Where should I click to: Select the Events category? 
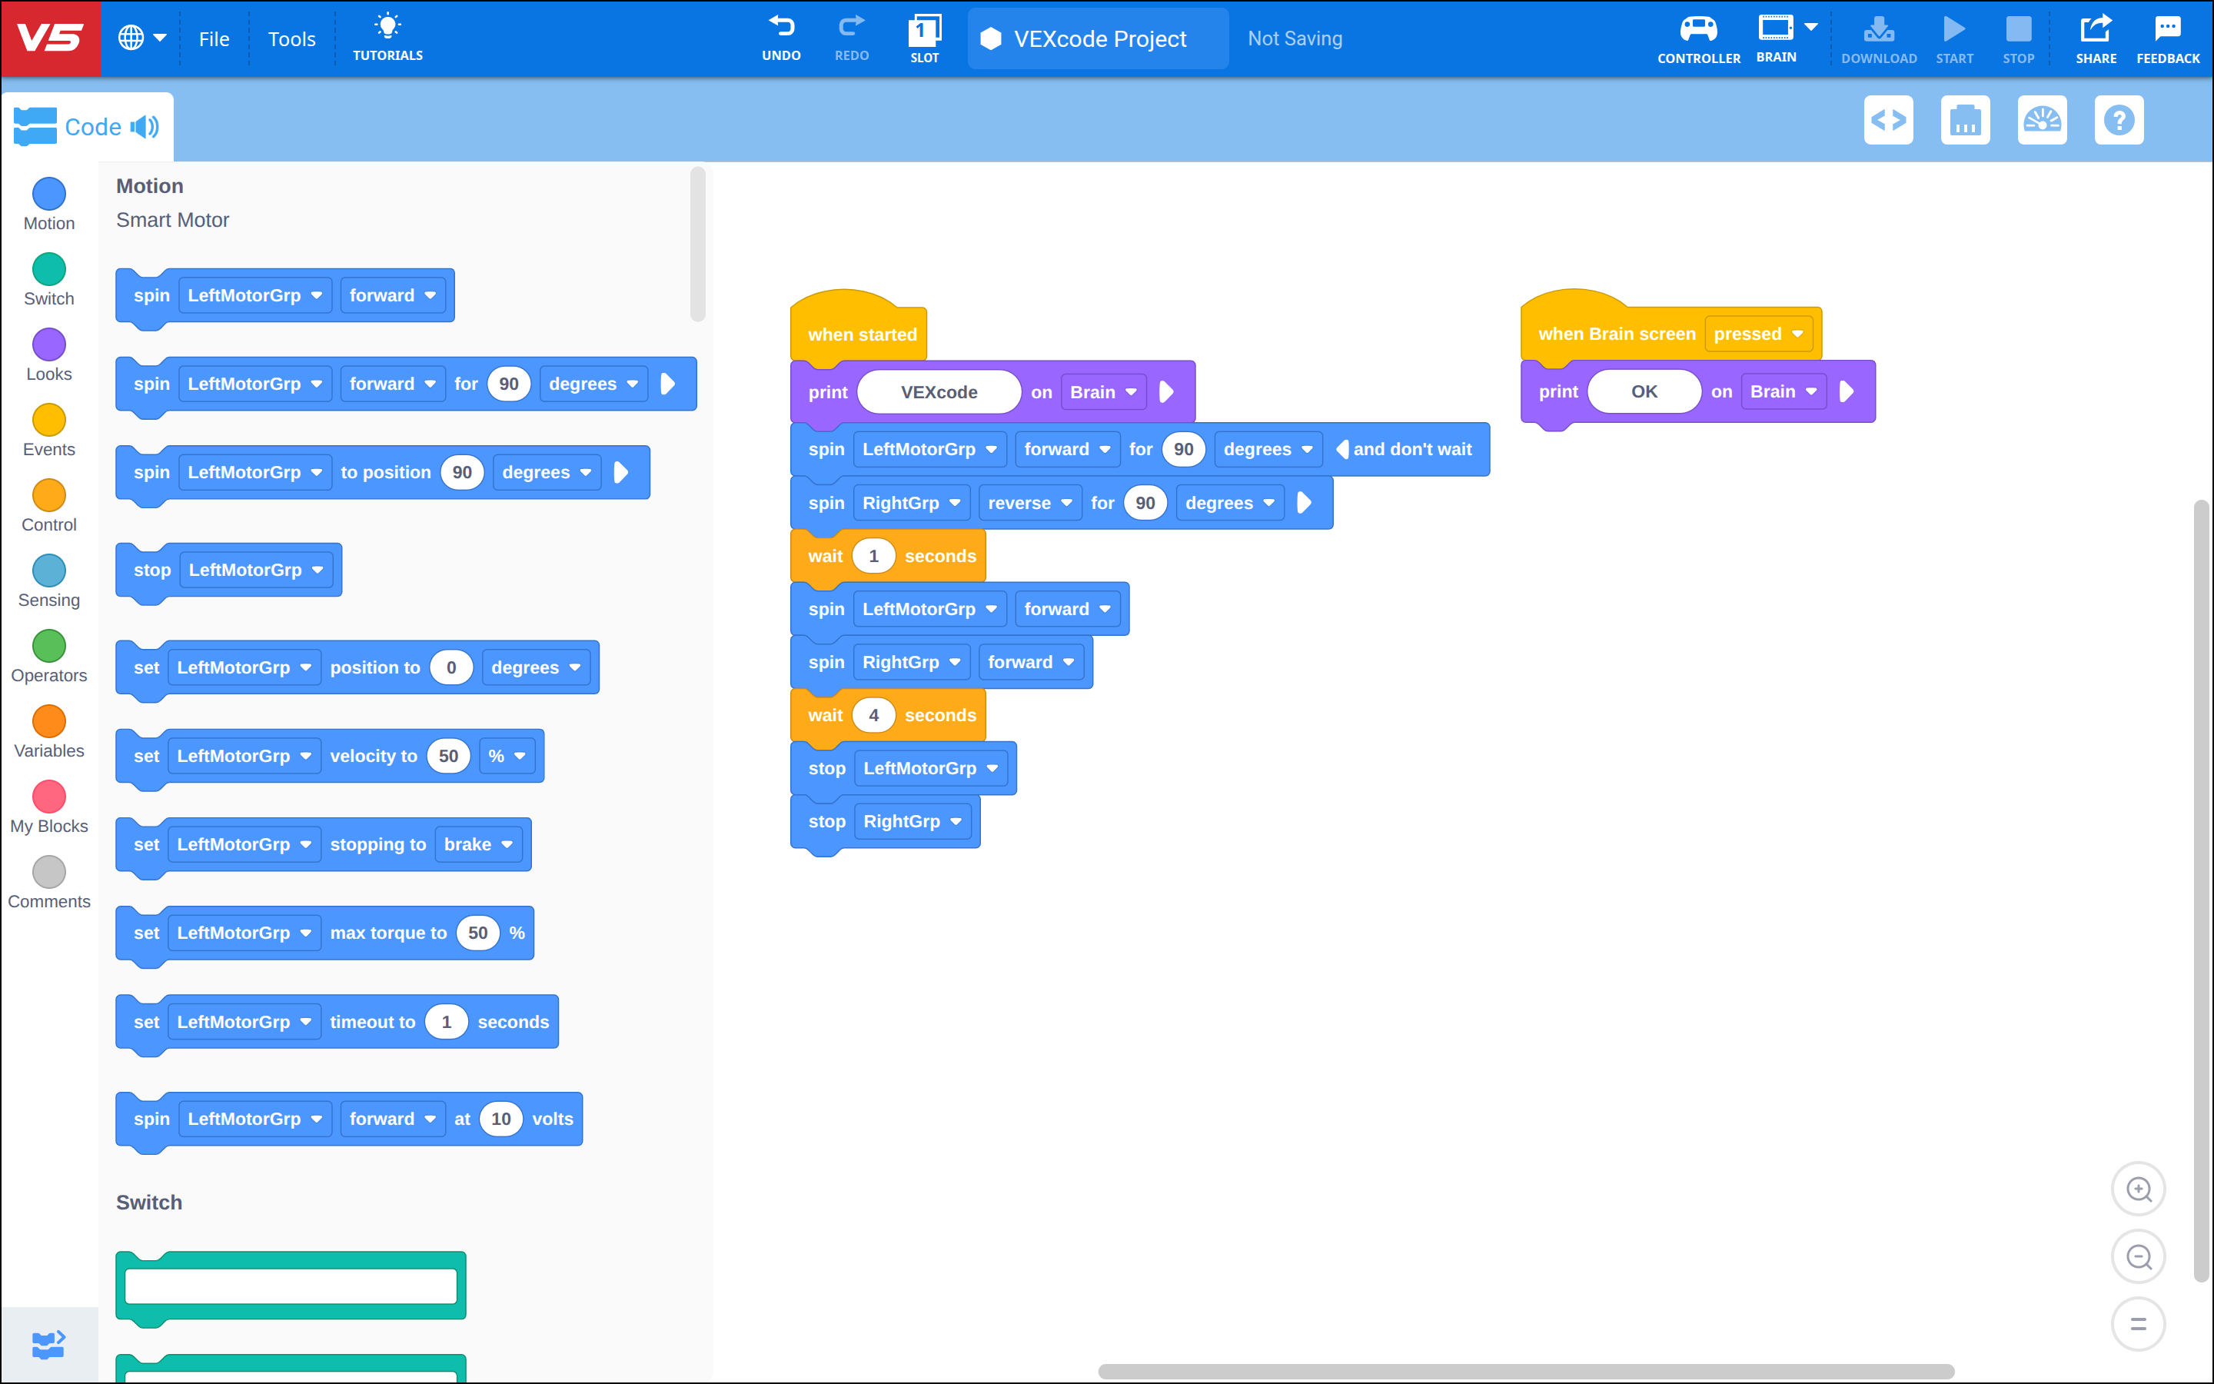[48, 431]
